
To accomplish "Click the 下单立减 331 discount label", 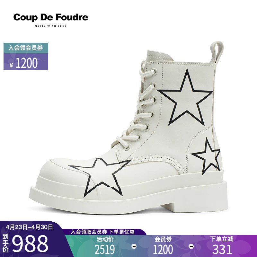I will pos(222,245).
